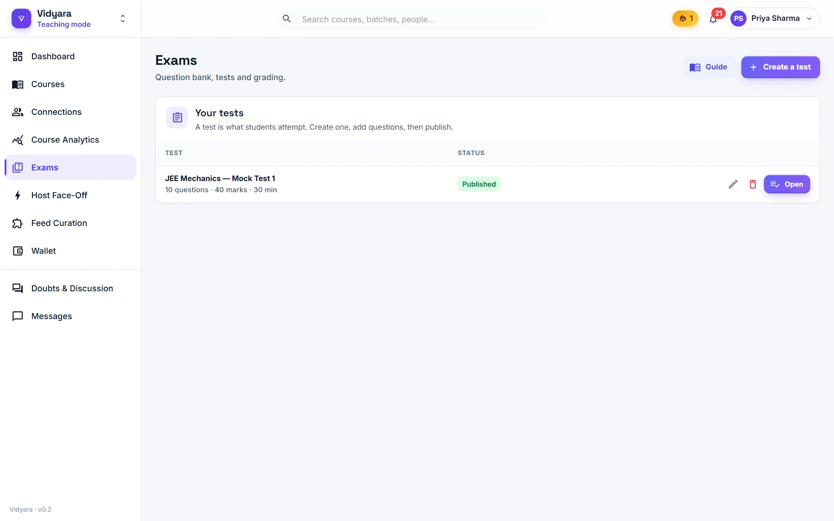This screenshot has height=521, width=834.
Task: Click the STATUS column header
Action: 471,153
